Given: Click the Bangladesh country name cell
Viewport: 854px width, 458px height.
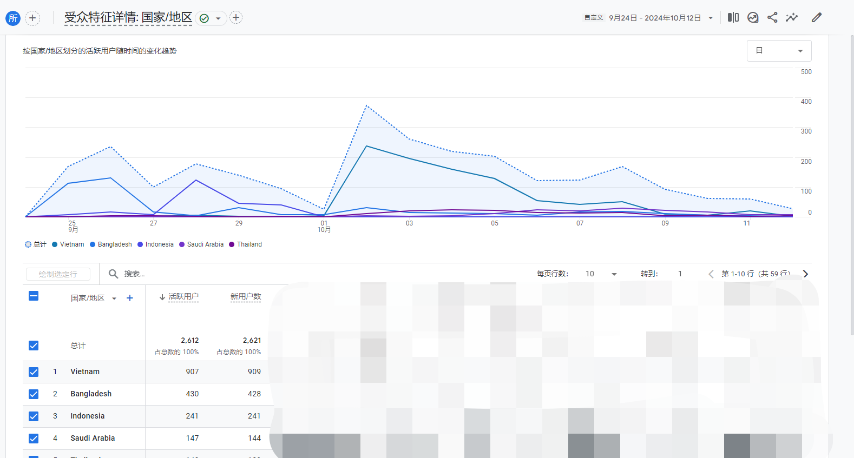Looking at the screenshot, I should pos(91,394).
